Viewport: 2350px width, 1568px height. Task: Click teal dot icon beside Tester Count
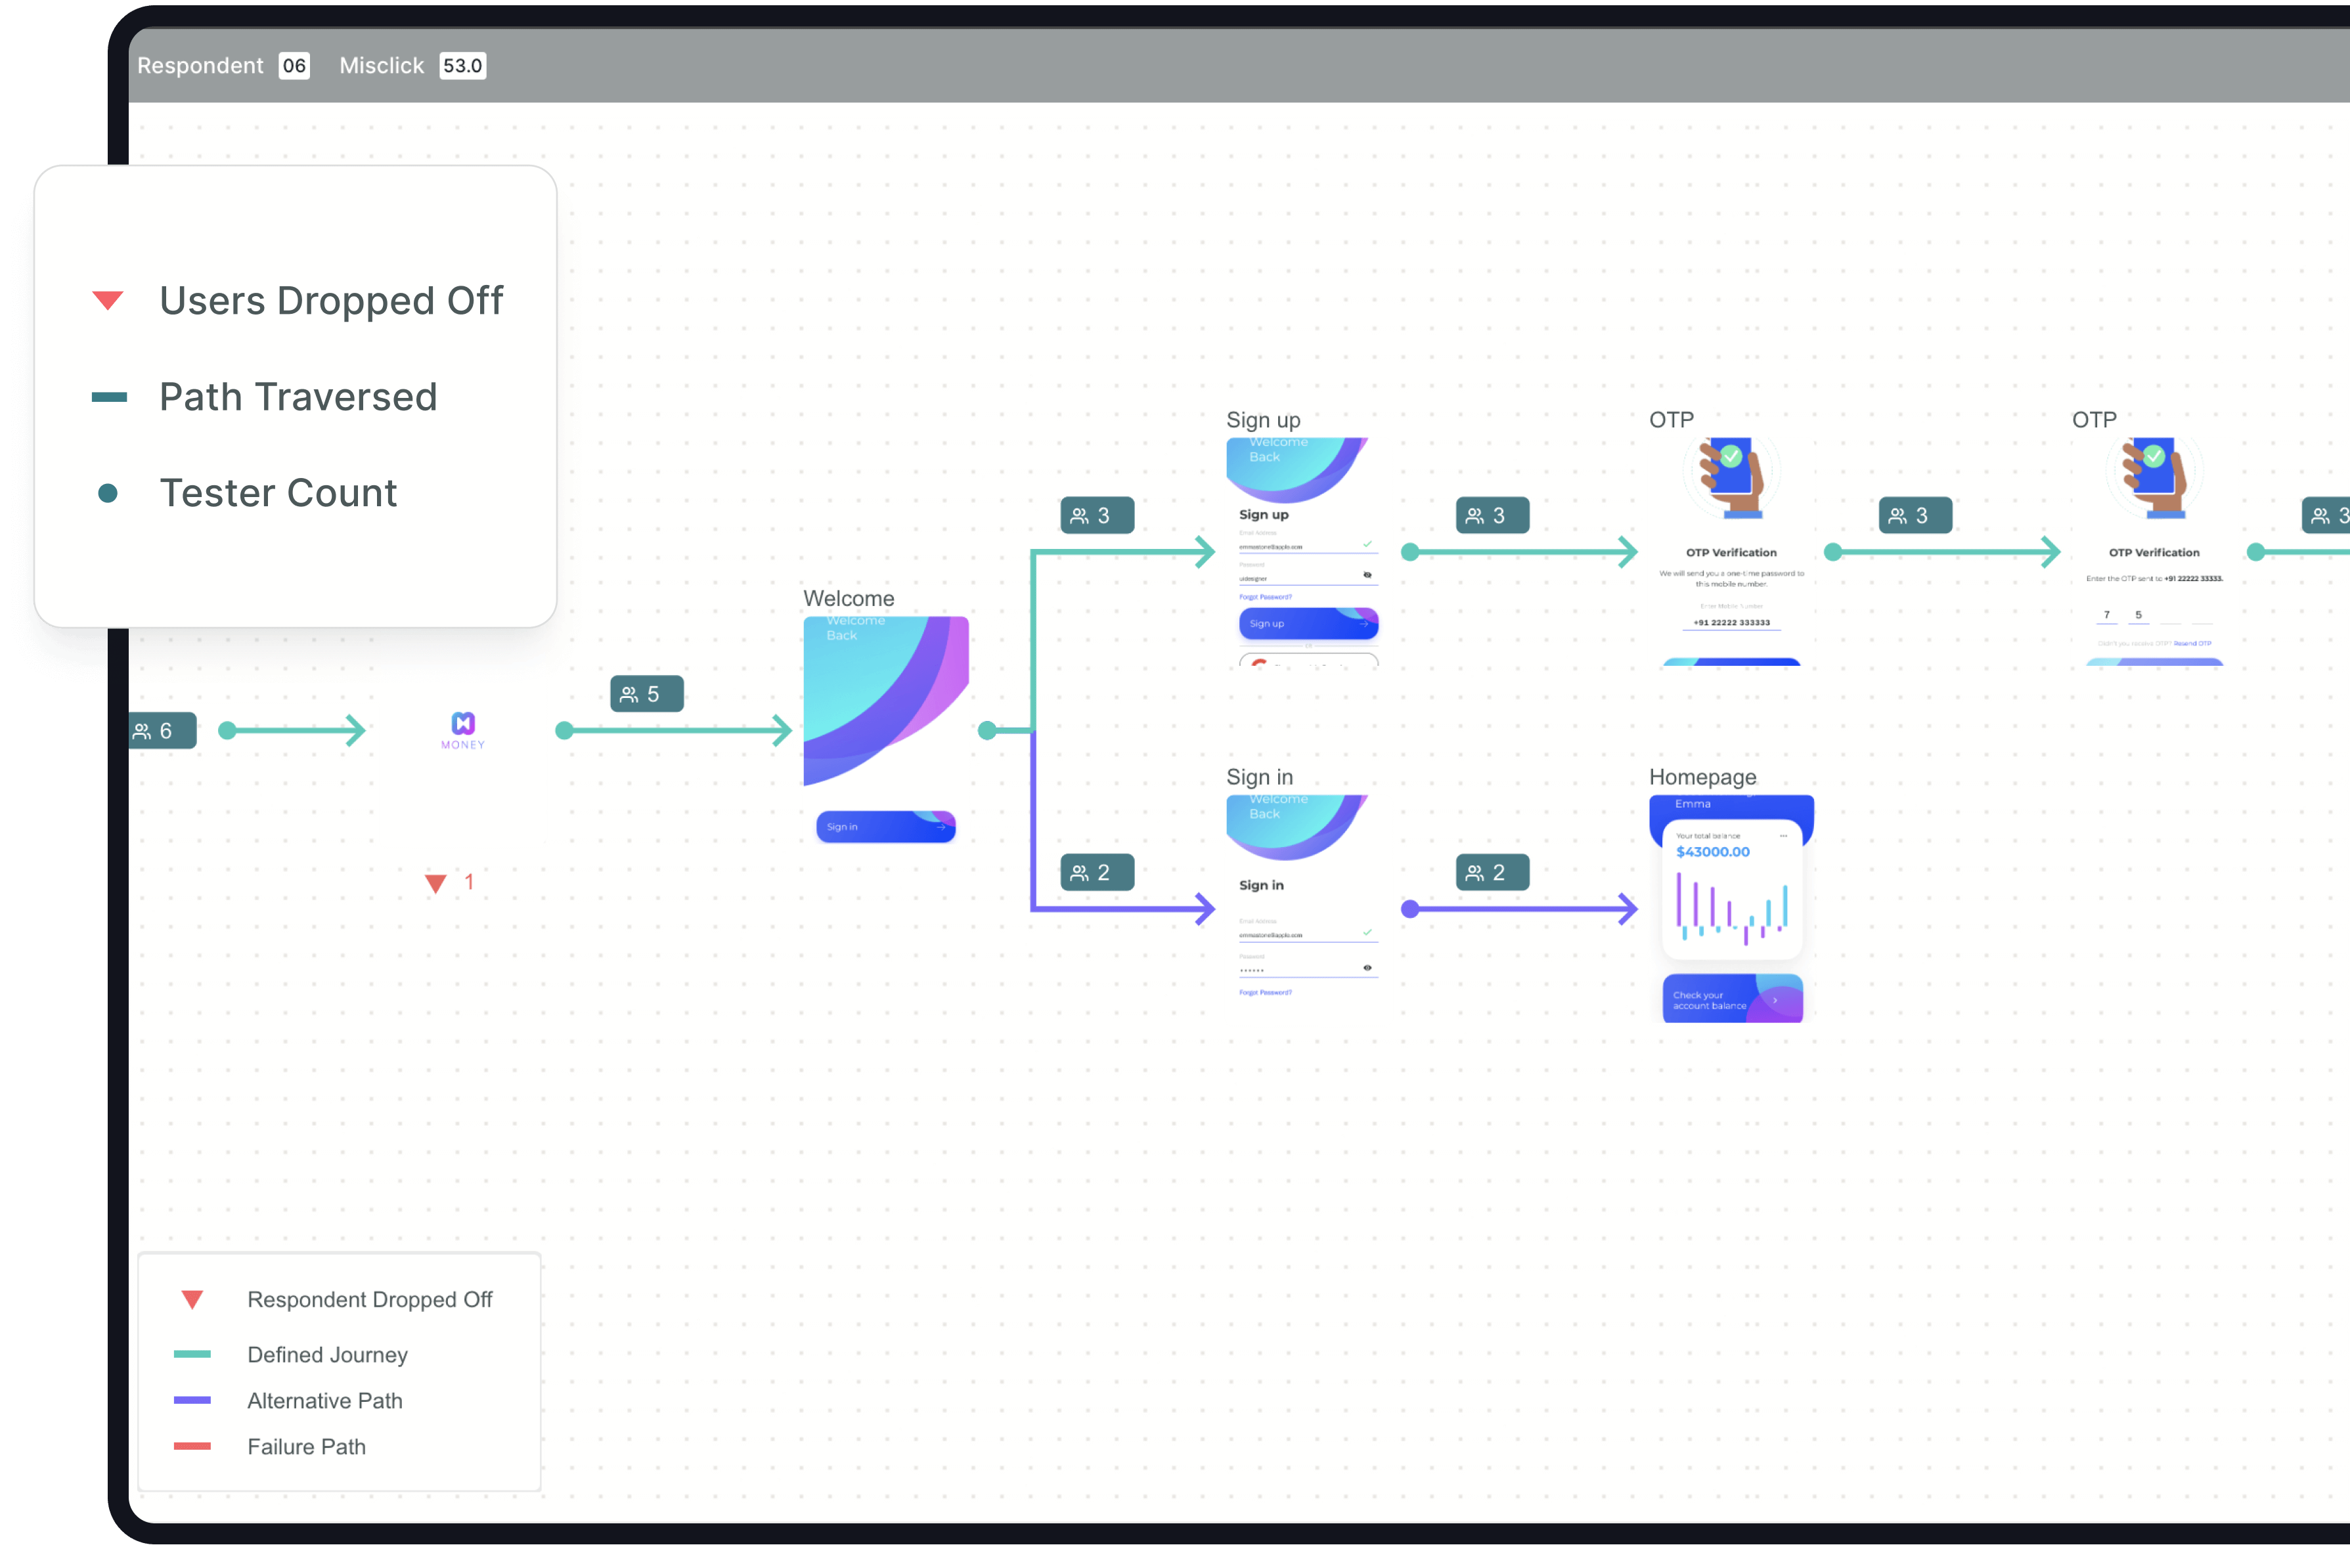coord(108,493)
